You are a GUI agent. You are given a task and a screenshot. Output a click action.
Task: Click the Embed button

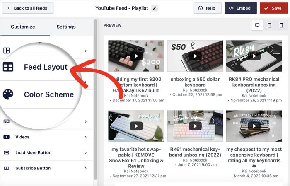[241, 8]
